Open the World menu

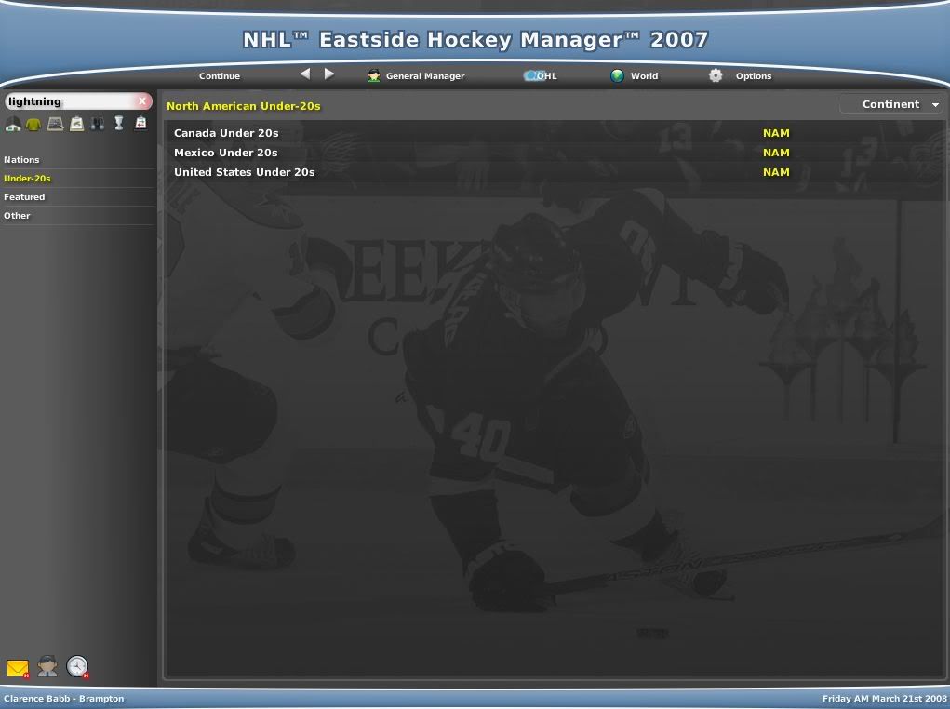point(644,75)
